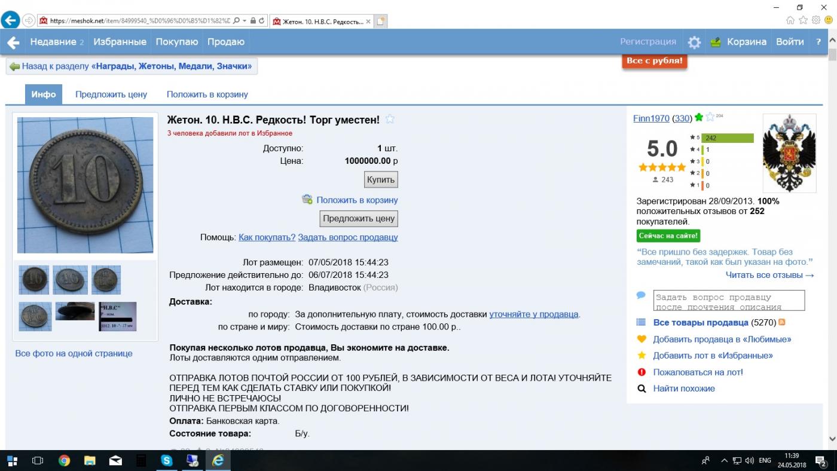
Task: Click 'Пожаловаться на лот!' link
Action: 698,372
